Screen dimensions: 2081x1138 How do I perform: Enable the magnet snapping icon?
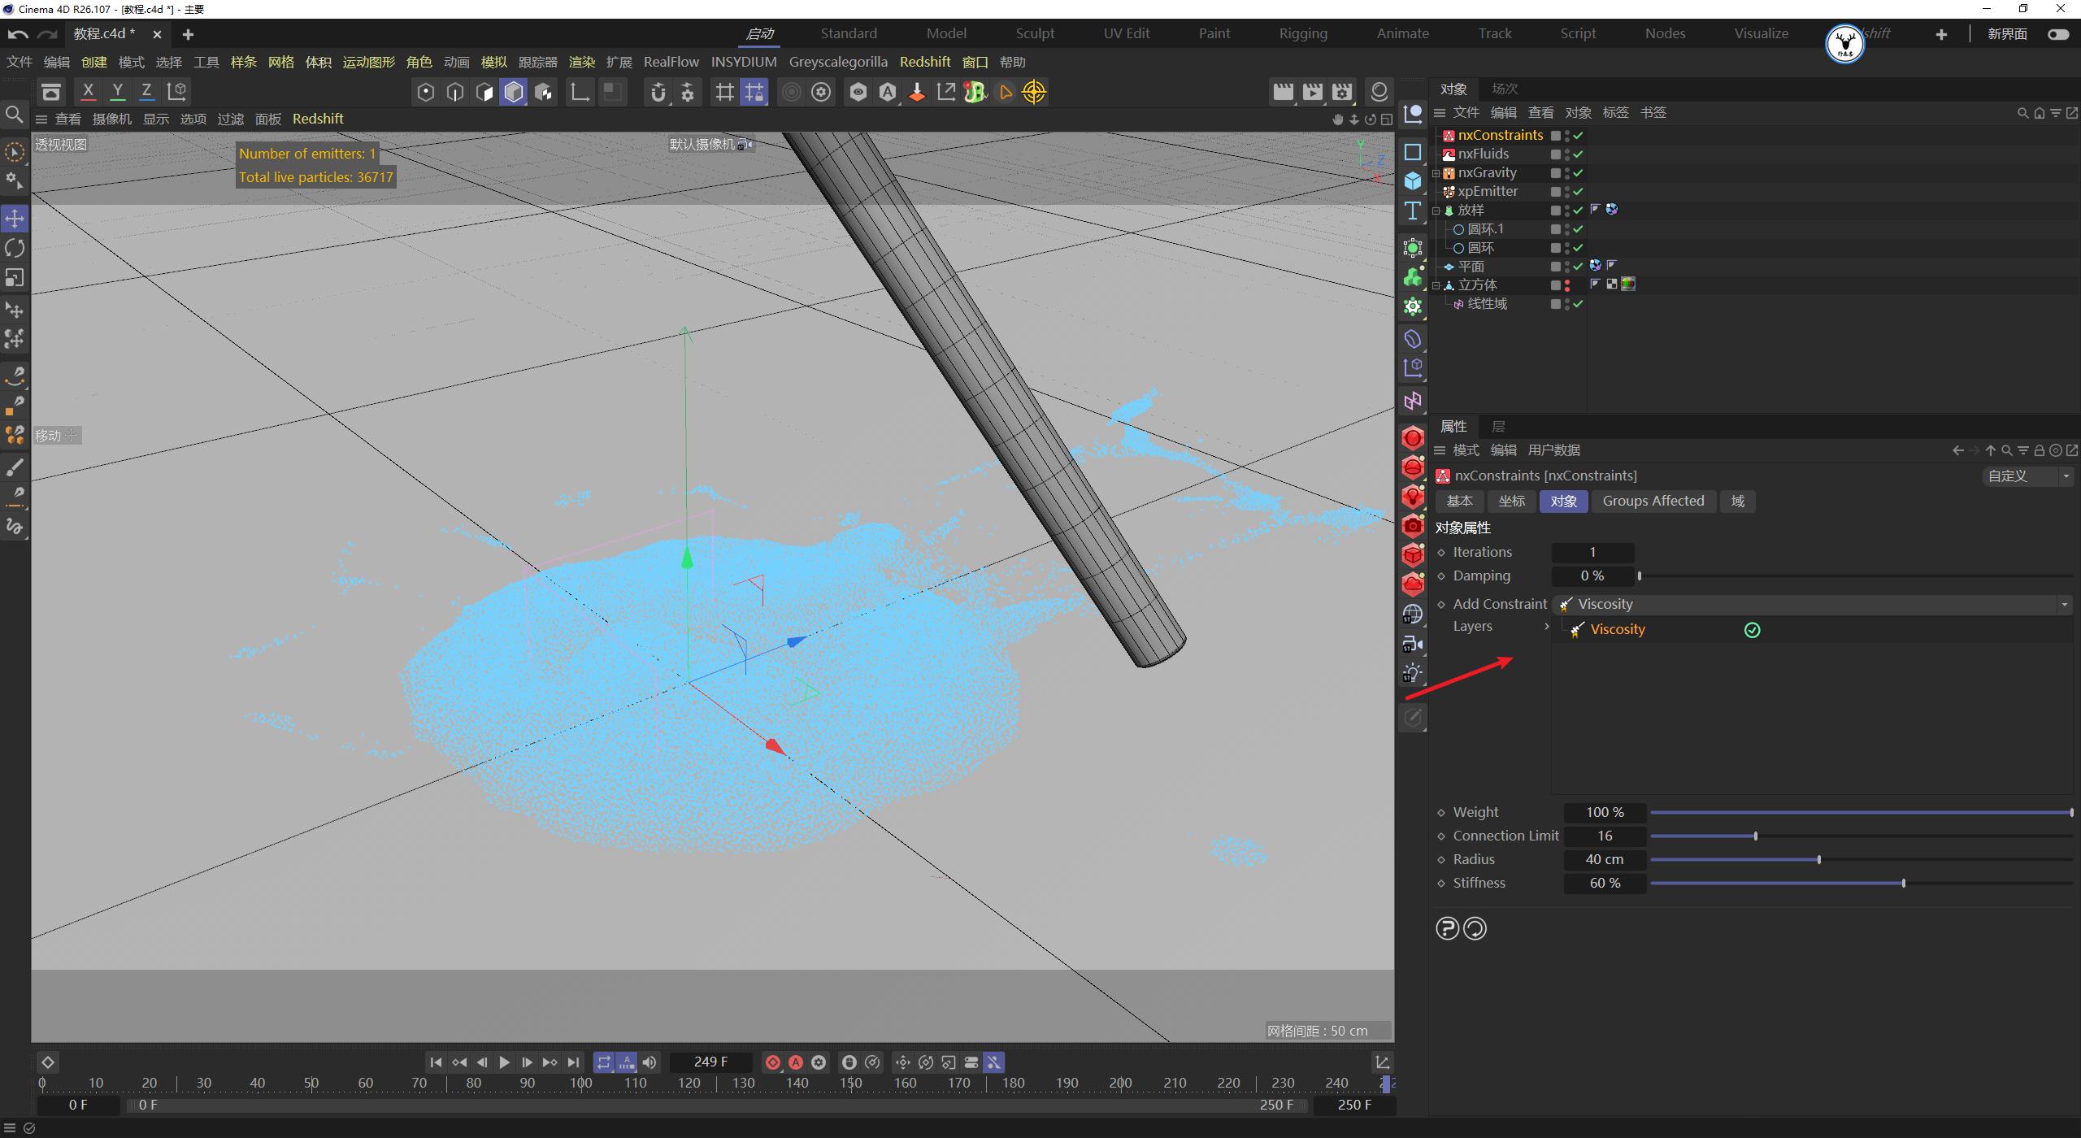pyautogui.click(x=658, y=92)
